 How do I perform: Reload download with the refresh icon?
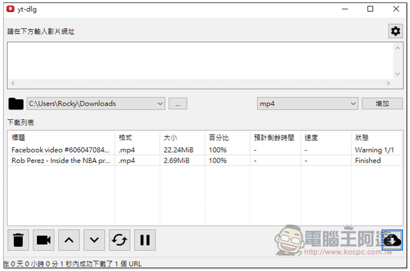pos(119,240)
